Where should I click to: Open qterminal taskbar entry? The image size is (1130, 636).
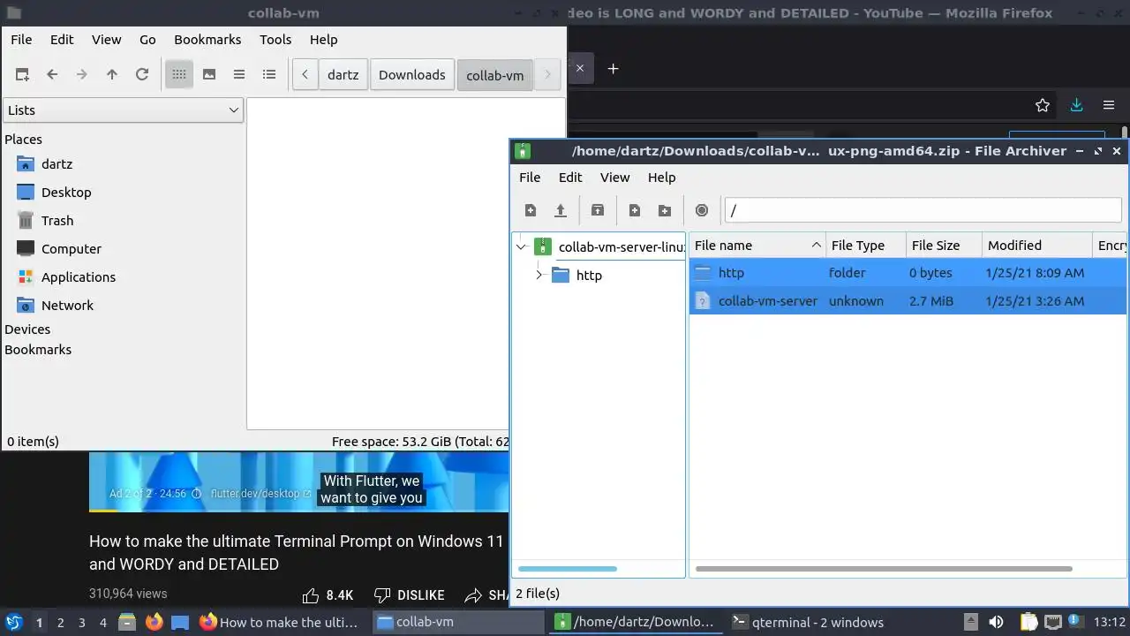click(808, 622)
